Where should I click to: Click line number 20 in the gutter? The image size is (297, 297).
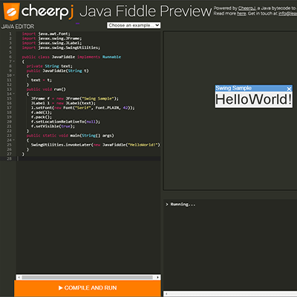tap(9, 122)
